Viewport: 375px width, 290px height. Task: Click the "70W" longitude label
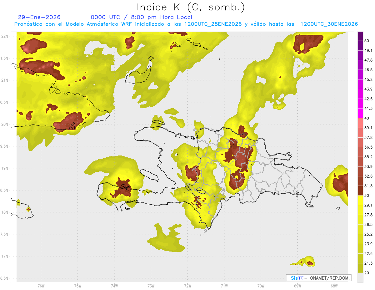pyautogui.click(x=261, y=286)
